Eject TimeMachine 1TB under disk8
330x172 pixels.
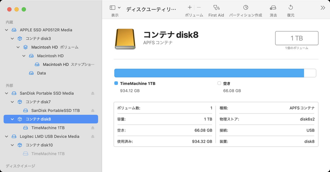(92, 128)
